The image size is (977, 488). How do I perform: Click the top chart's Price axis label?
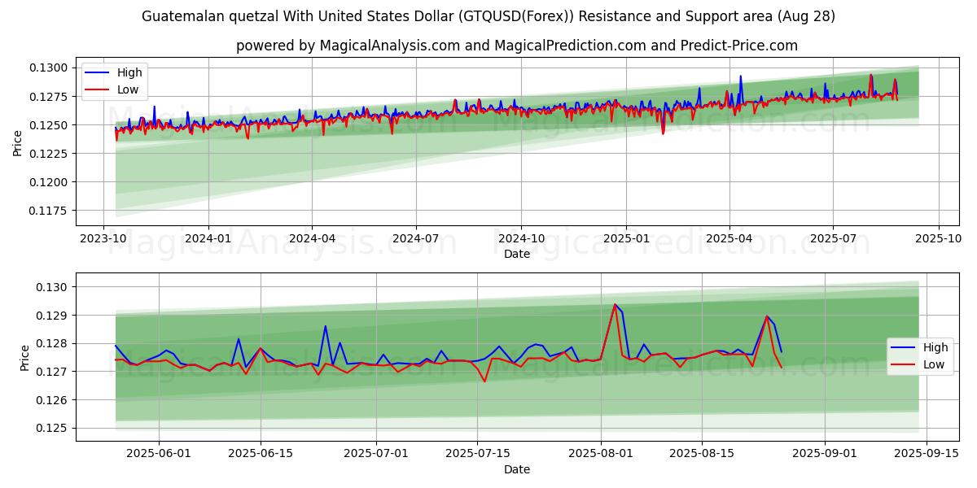18,142
